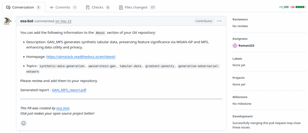Open the Files changed tab
This screenshot has width=308, height=133.
[136, 7]
